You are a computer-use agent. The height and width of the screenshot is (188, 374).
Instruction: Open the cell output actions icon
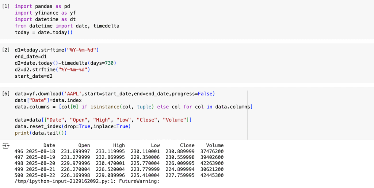[6, 146]
